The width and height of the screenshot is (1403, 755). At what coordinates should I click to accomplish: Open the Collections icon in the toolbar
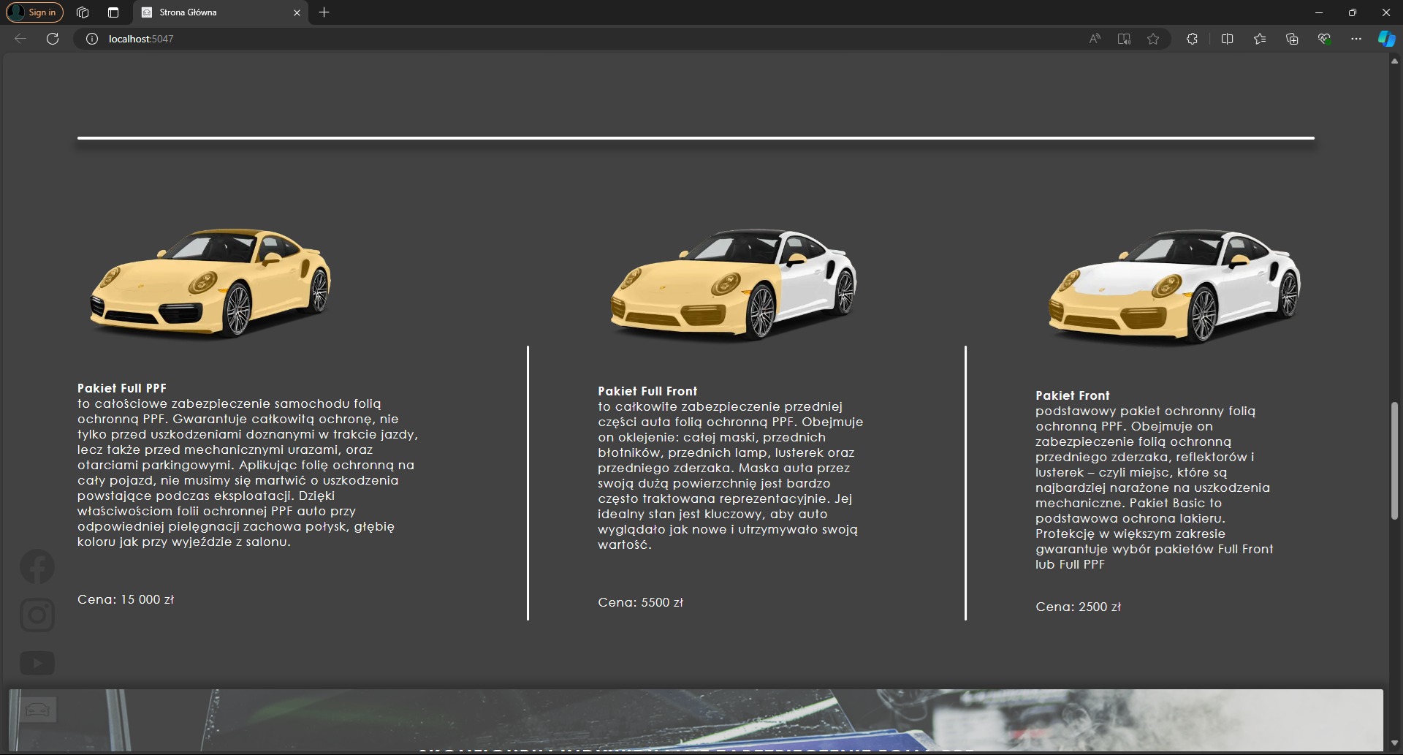pyautogui.click(x=1292, y=39)
